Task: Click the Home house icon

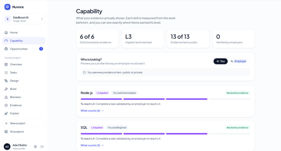Action: point(6,32)
